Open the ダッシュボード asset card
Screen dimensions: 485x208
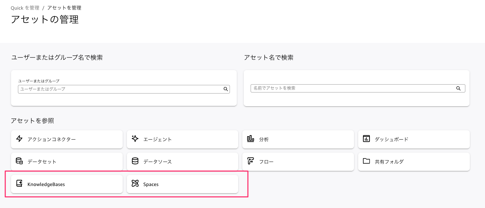414,139
